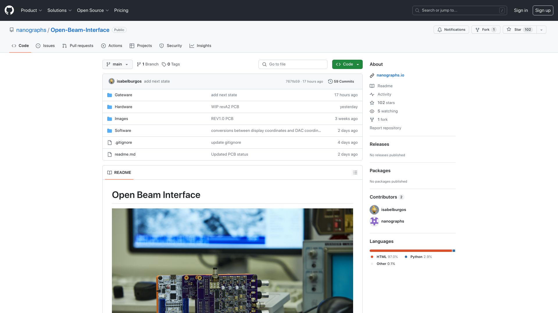Click the Go to file search box
Screen dimensions: 558x313
click(293, 64)
